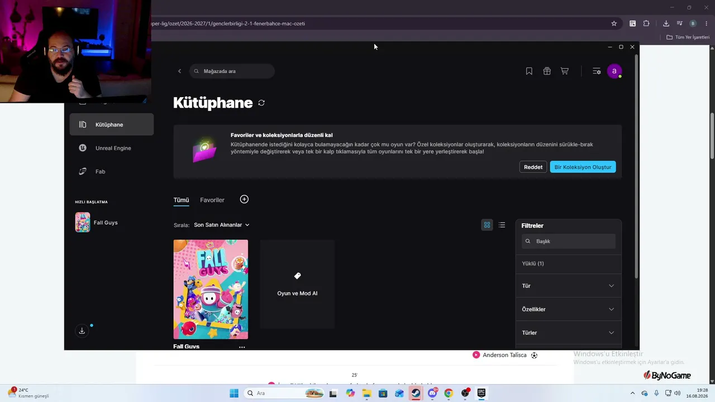Click the Chrome address bar URL
This screenshot has width=715, height=402.
coord(228,23)
